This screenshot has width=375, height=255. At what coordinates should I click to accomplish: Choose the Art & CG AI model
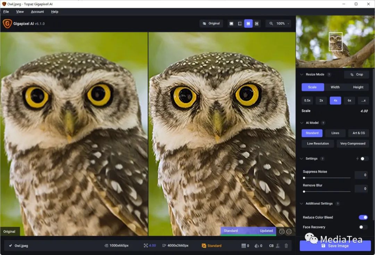click(x=358, y=133)
